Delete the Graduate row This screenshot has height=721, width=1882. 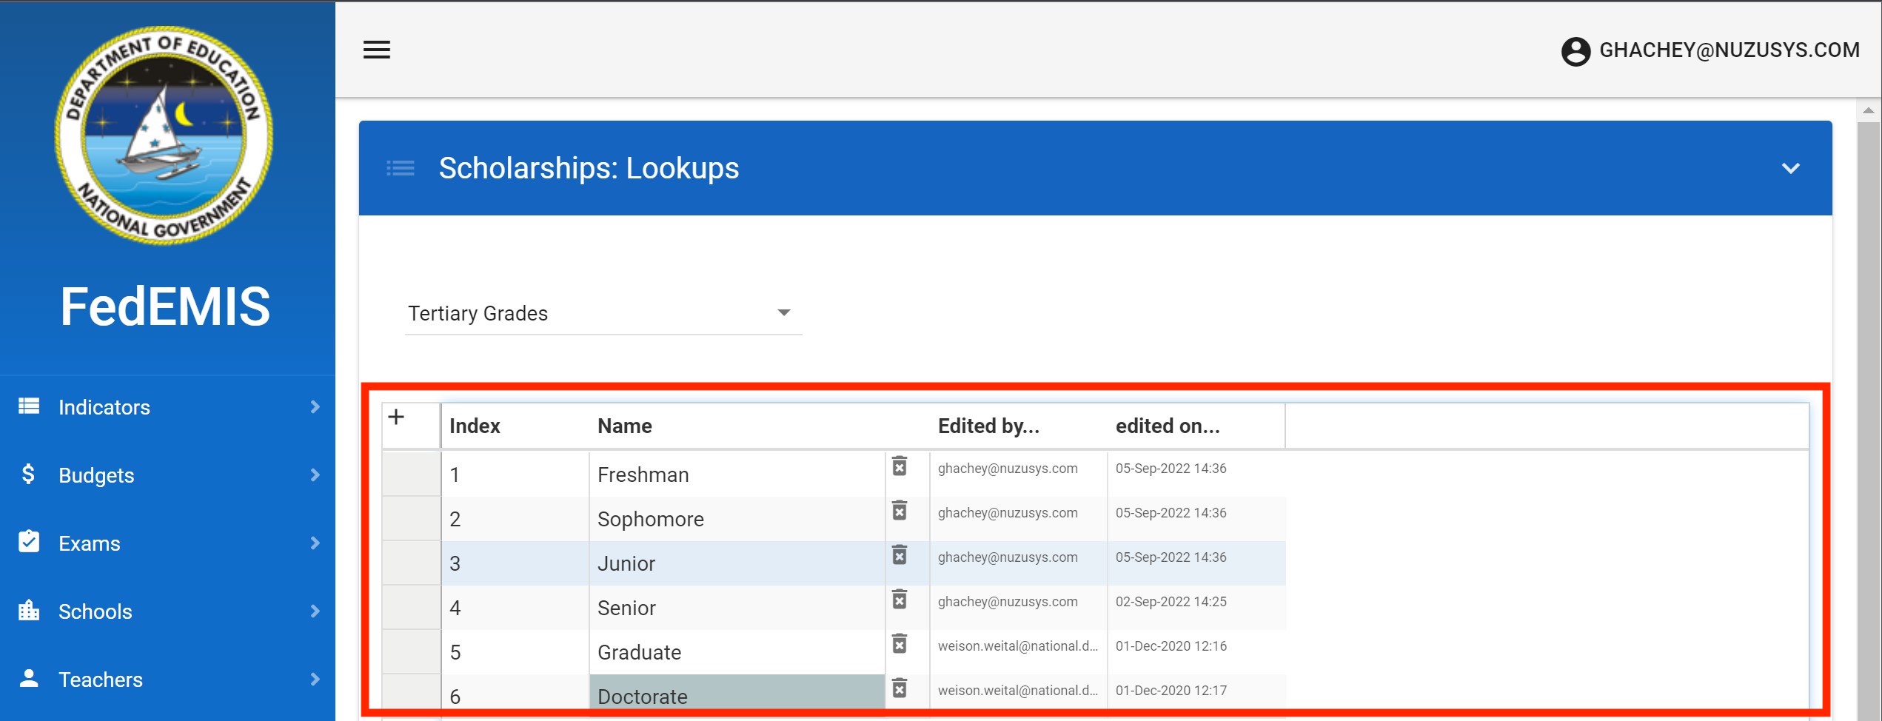900,644
